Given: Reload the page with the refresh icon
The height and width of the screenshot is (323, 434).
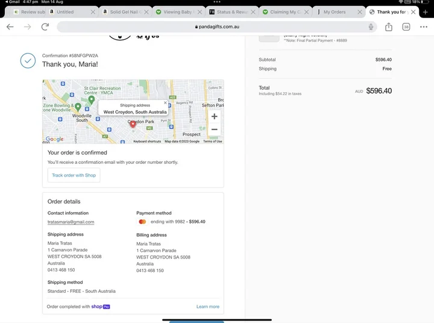Looking at the screenshot, I should click(45, 27).
